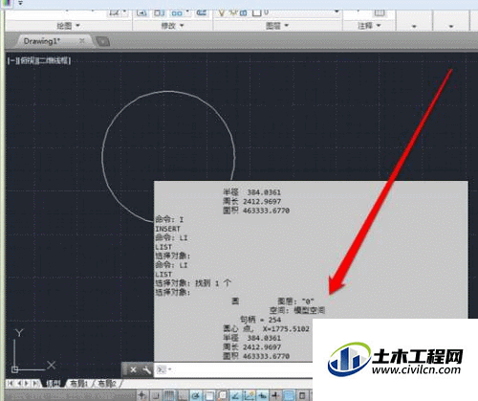This screenshot has height=401, width=478.
Task: Jump to last layout tab arrow
Action: [35, 383]
